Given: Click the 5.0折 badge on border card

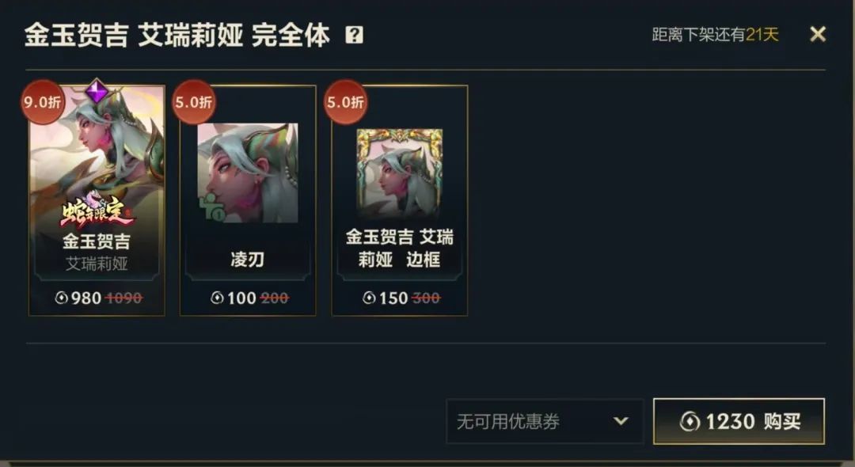Looking at the screenshot, I should 346,102.
